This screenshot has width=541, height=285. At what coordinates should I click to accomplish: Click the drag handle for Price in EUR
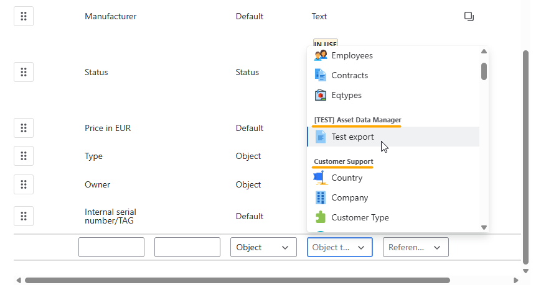[24, 128]
